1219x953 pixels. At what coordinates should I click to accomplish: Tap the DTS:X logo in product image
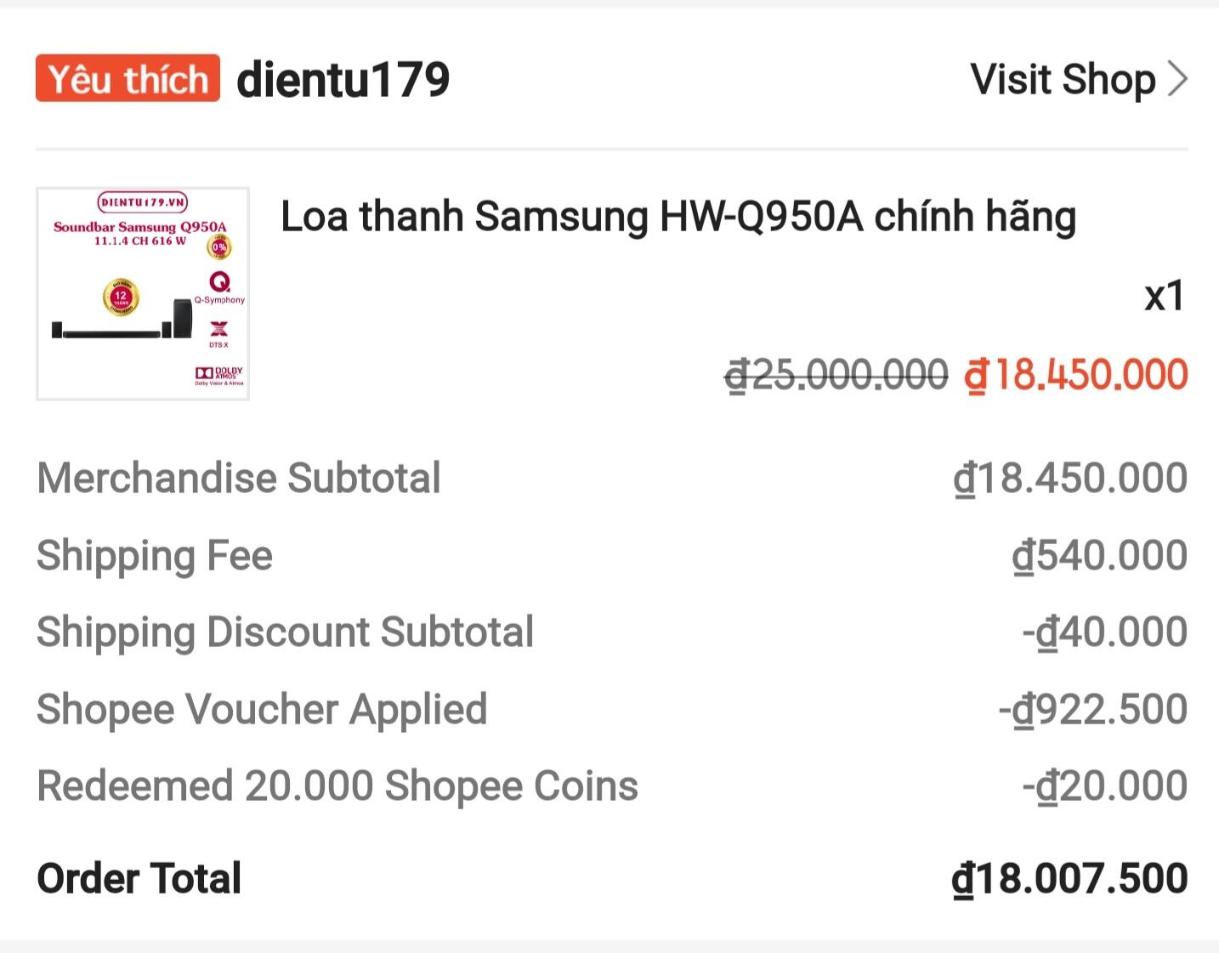click(x=218, y=332)
